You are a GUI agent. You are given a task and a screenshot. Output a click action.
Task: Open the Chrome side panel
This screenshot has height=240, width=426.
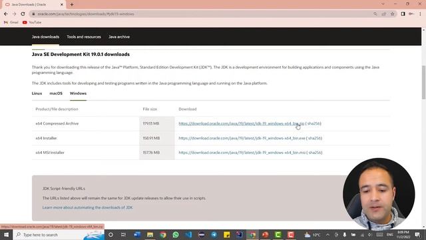click(403, 14)
